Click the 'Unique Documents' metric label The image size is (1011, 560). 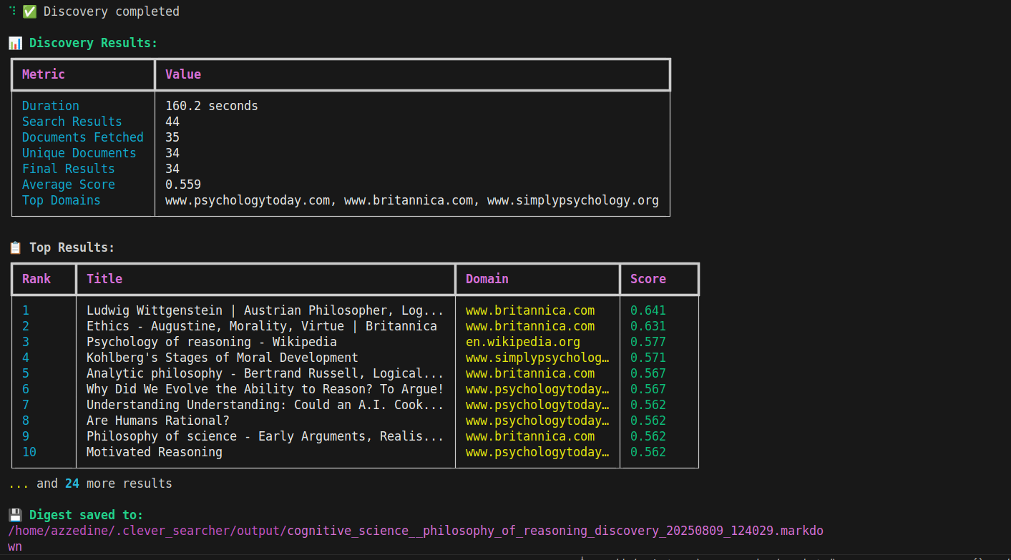tap(79, 153)
